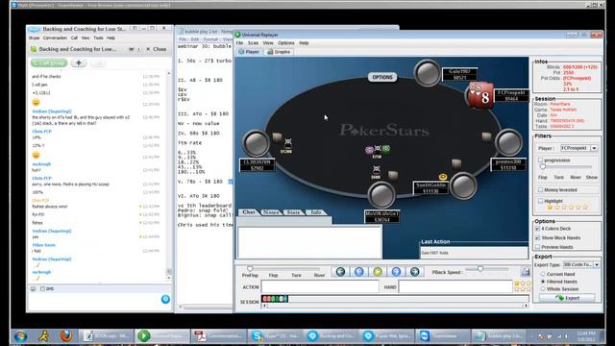Click the Skype add people plus button
The width and height of the screenshot is (615, 346).
pos(79,62)
